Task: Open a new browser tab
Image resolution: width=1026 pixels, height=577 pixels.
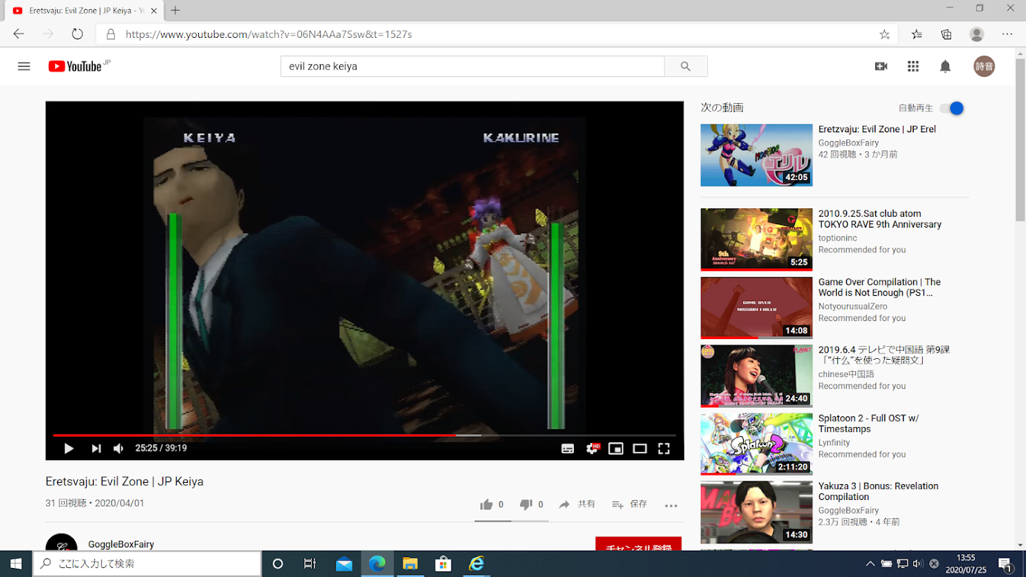Action: (x=175, y=10)
